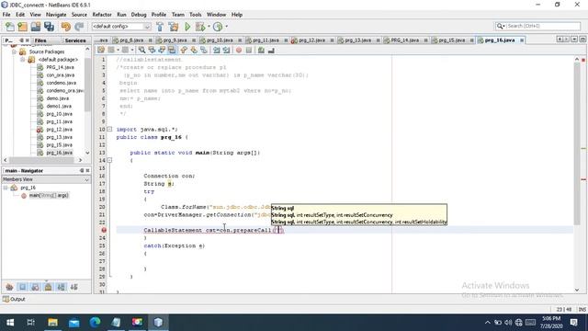Switch to the prg_10.java tab
The width and height of the screenshot is (588, 331).
tap(220, 40)
